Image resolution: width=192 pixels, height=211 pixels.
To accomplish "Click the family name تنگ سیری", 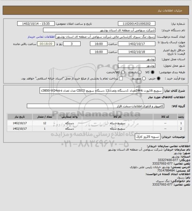I will point(163,181).
